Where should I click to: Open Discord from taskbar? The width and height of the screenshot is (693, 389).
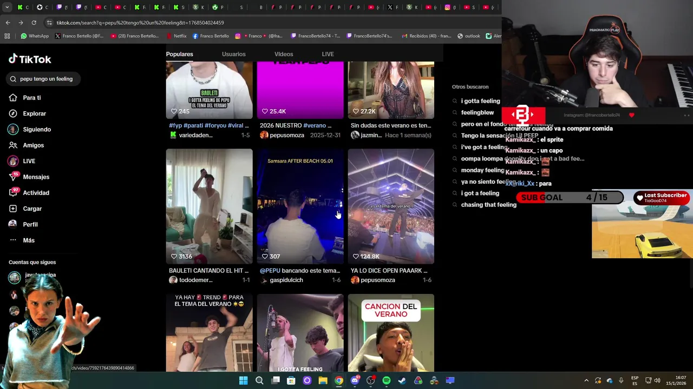(x=355, y=380)
